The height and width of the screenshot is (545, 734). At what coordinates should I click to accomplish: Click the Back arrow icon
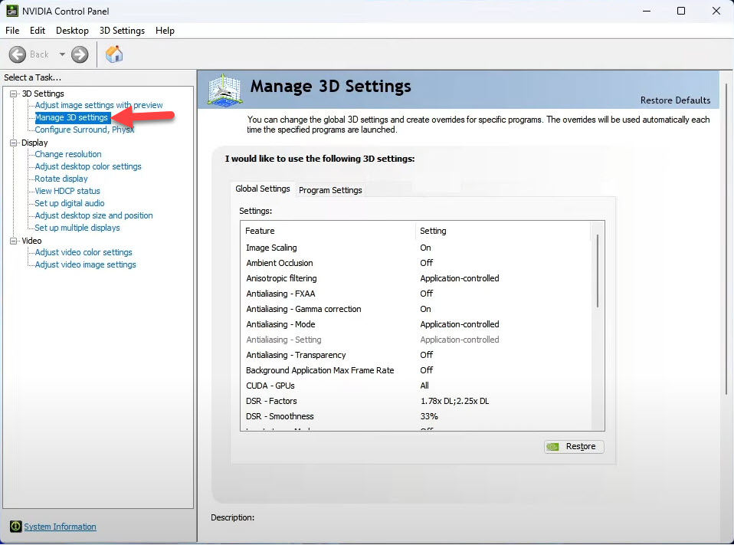18,54
